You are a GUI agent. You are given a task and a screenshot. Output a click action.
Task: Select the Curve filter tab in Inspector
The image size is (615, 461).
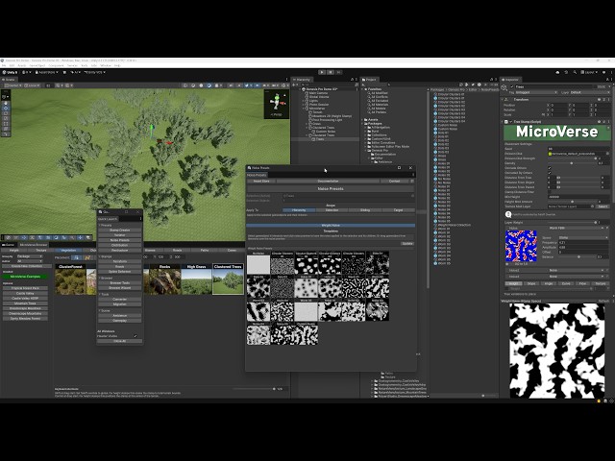click(x=566, y=283)
